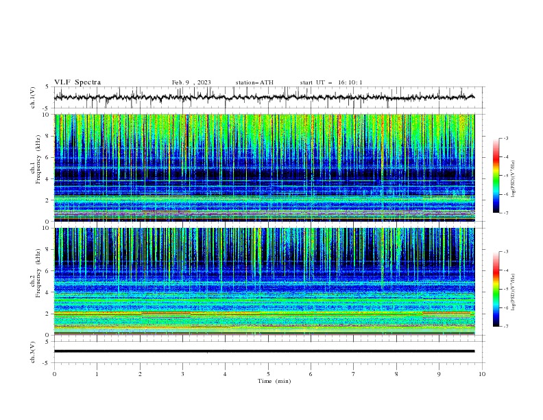Click the time axis tick label "10"
Image resolution: width=543 pixels, height=420 pixels.
click(482, 374)
